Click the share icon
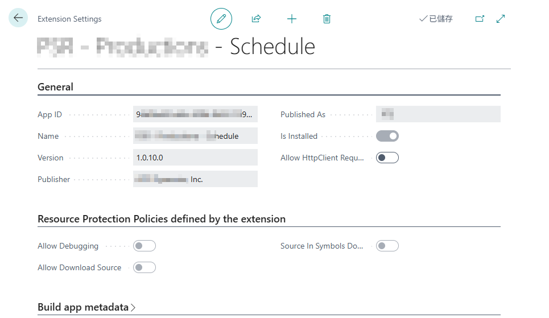This screenshot has width=549, height=318. coord(256,19)
